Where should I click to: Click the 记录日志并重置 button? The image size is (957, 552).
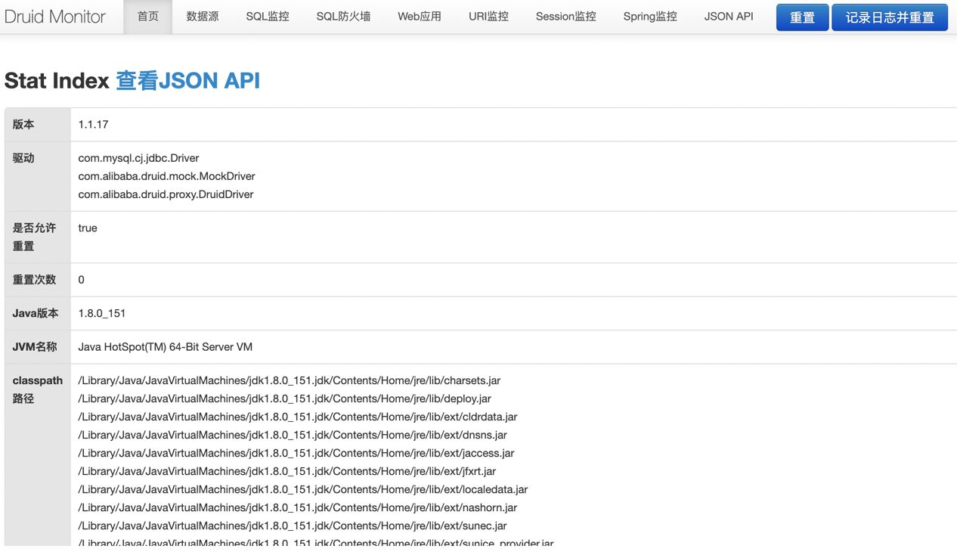click(890, 17)
